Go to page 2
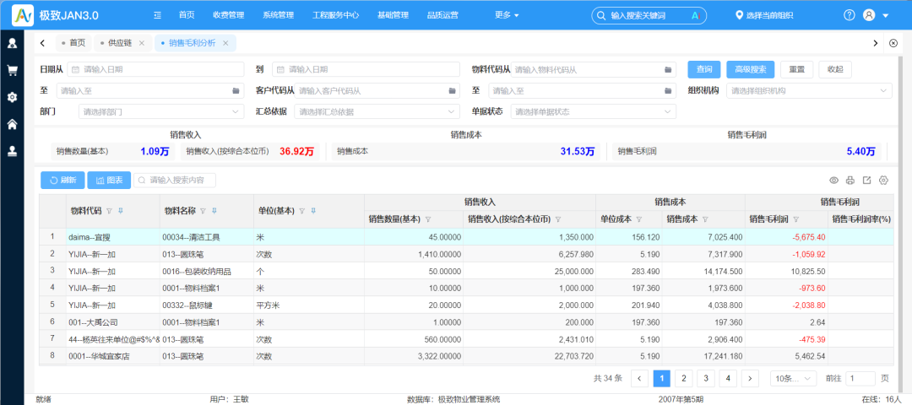The image size is (912, 405). click(683, 378)
